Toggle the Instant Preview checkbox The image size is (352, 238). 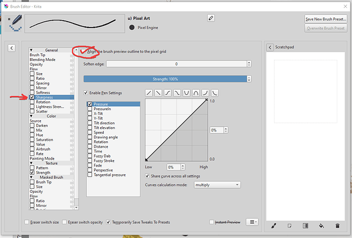(211, 222)
